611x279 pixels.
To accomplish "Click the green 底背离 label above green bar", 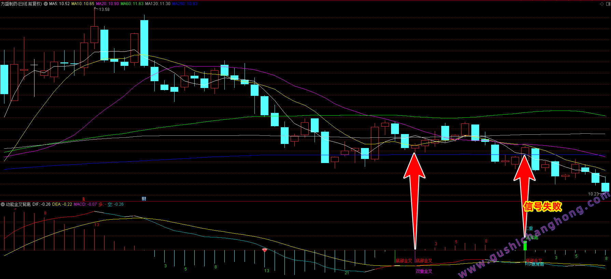I will pyautogui.click(x=532, y=237).
